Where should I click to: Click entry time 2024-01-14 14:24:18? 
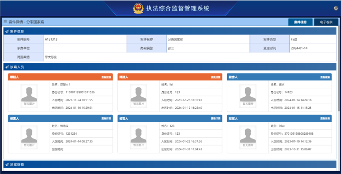pyautogui.click(x=298, y=100)
